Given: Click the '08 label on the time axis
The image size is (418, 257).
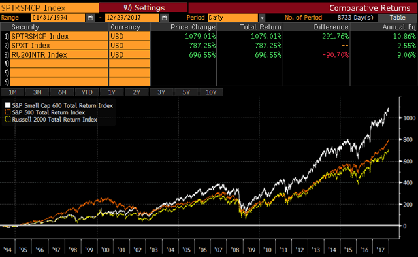Looking at the screenshot, I should (x=235, y=250).
